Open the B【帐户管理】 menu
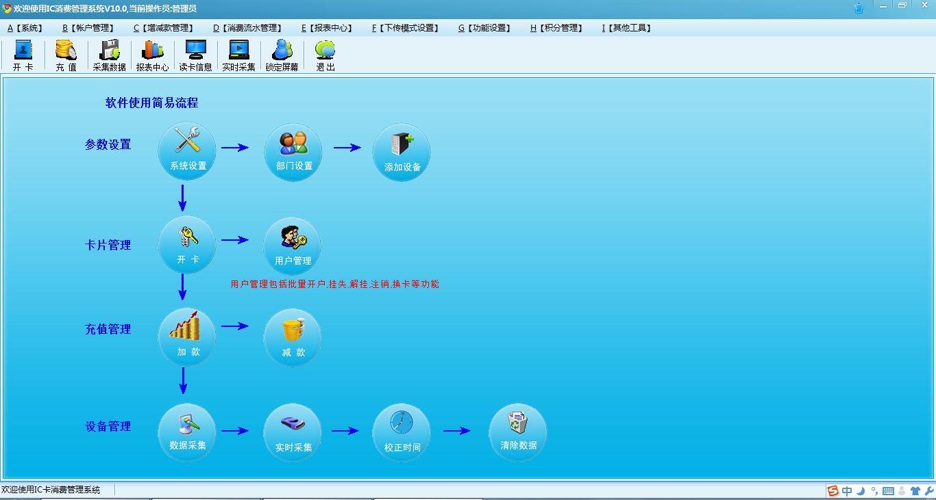This screenshot has height=500, width=936. 88,28
